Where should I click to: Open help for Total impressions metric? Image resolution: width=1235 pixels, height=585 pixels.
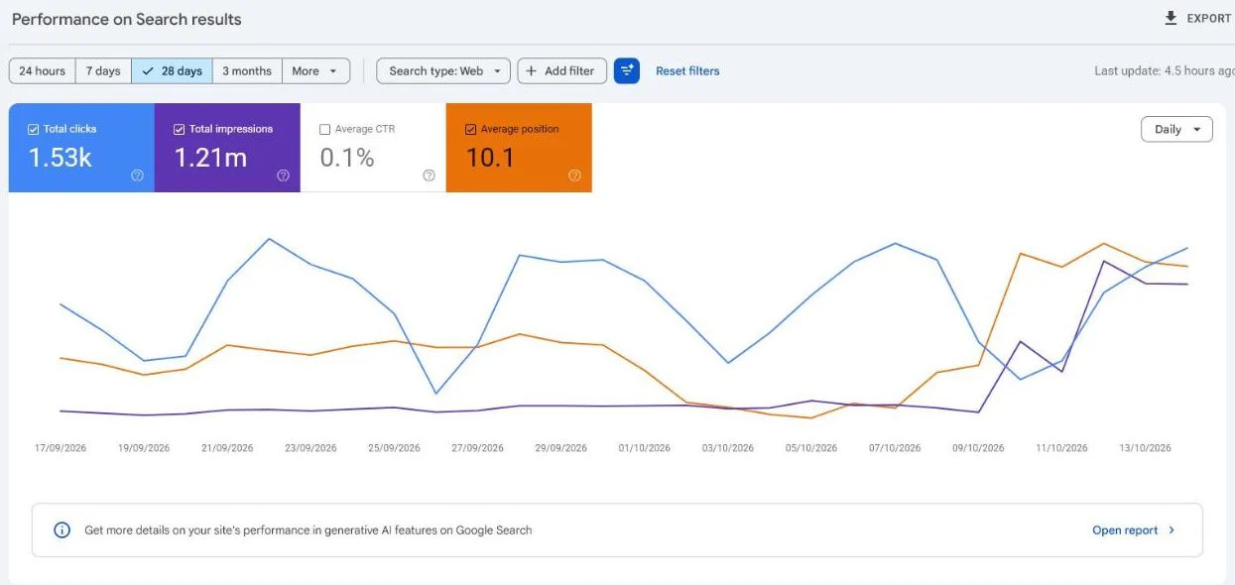pos(283,175)
